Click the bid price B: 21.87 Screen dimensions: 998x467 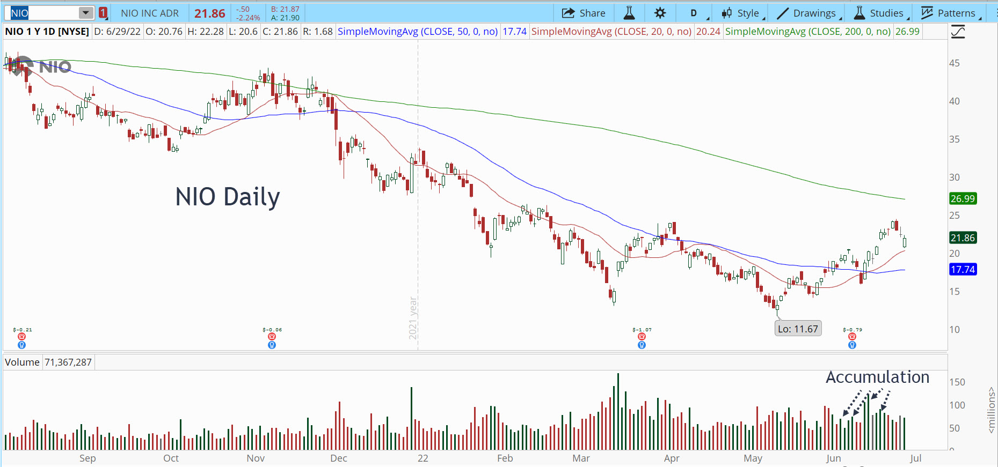(x=285, y=9)
